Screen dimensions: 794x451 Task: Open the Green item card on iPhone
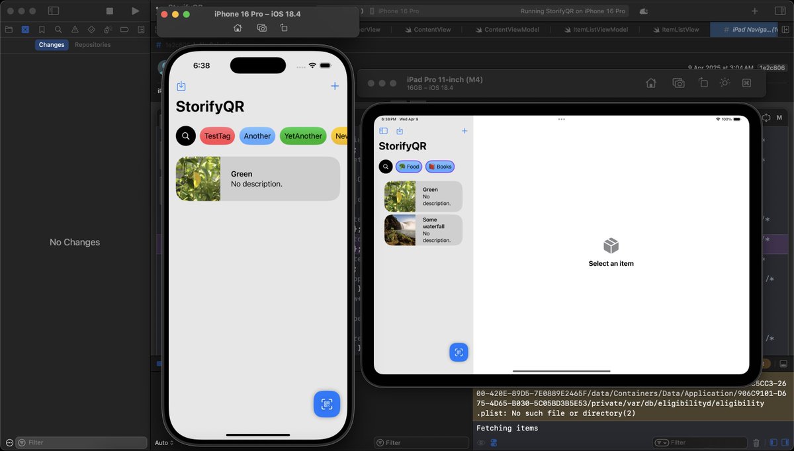(x=258, y=179)
